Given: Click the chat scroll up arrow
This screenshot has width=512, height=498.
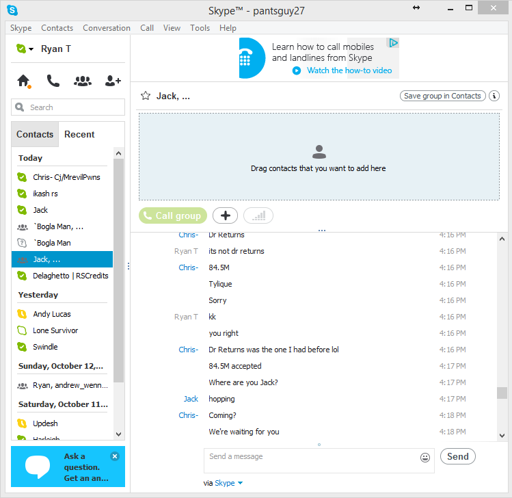Looking at the screenshot, I should tap(502, 239).
